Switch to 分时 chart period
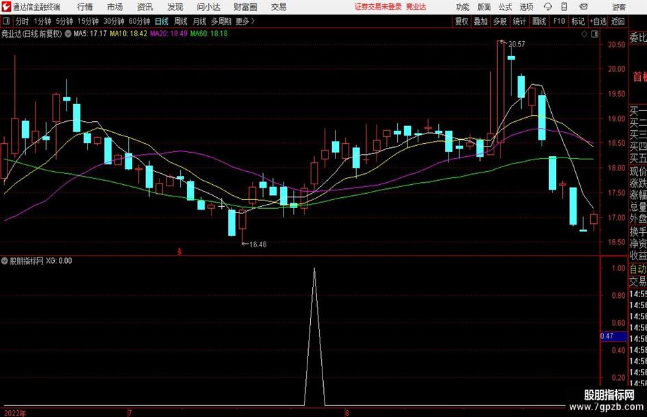Image resolution: width=647 pixels, height=417 pixels. point(23,21)
